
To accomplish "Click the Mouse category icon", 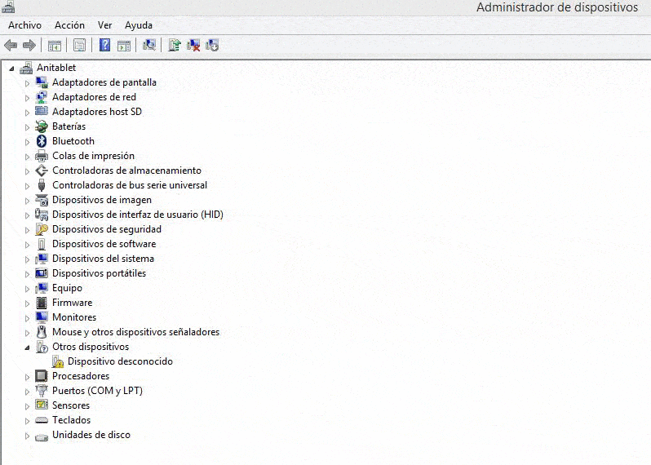I will coord(41,332).
